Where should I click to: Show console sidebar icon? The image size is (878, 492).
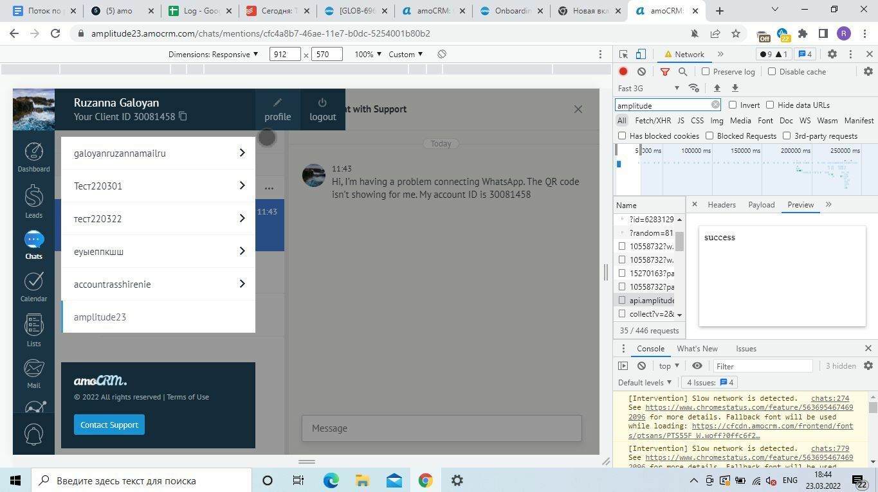(623, 366)
